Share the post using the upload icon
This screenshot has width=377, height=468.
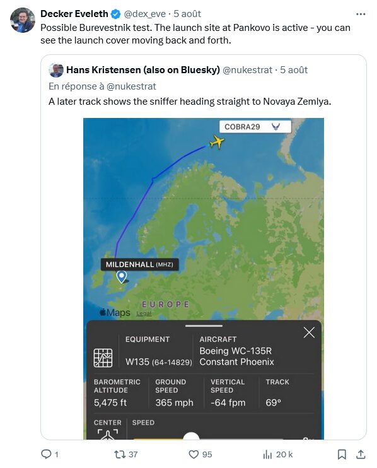[x=361, y=454]
